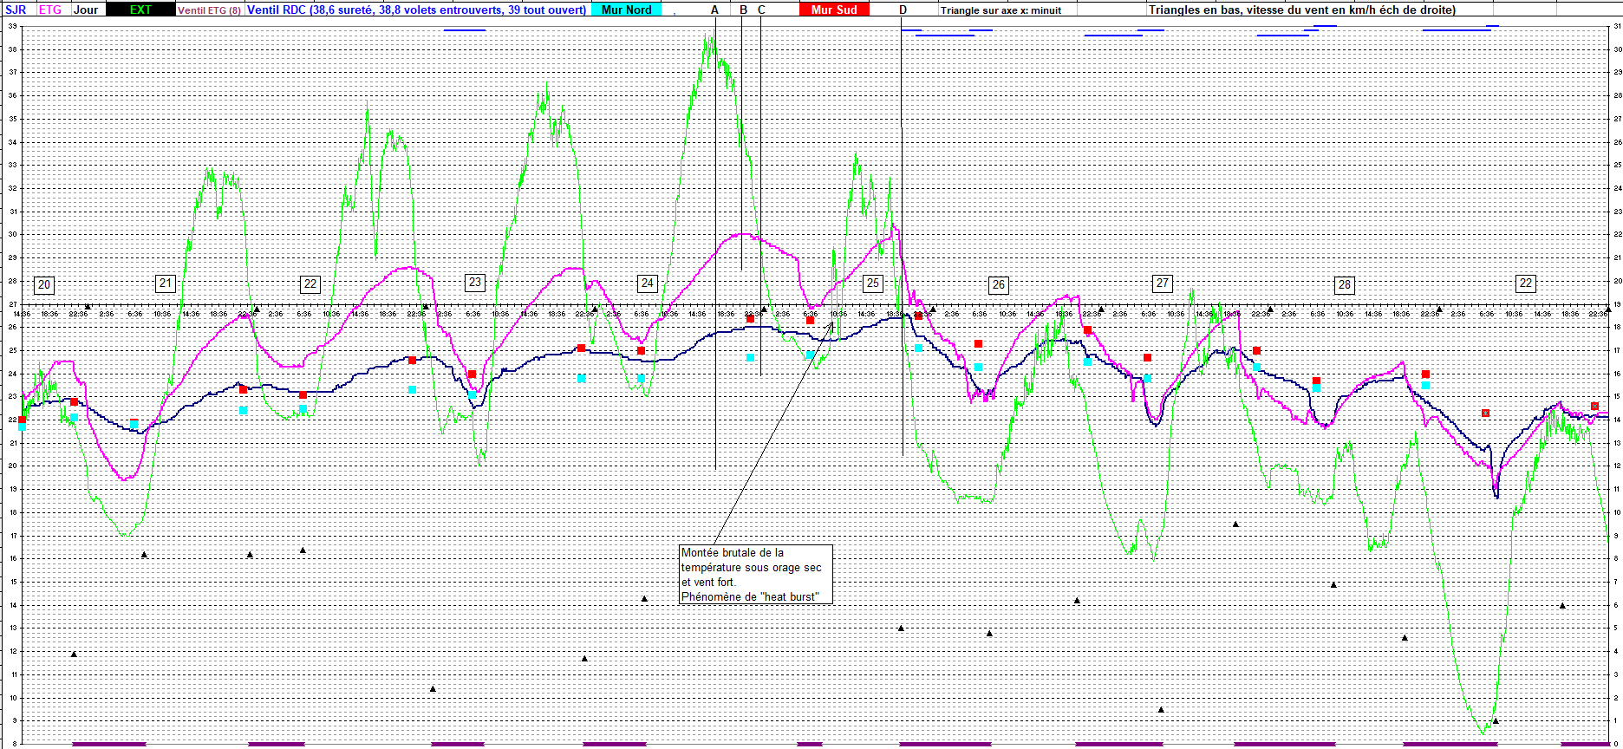This screenshot has width=1623, height=749.
Task: Select the Ventil RDC description text
Action: pyautogui.click(x=416, y=10)
